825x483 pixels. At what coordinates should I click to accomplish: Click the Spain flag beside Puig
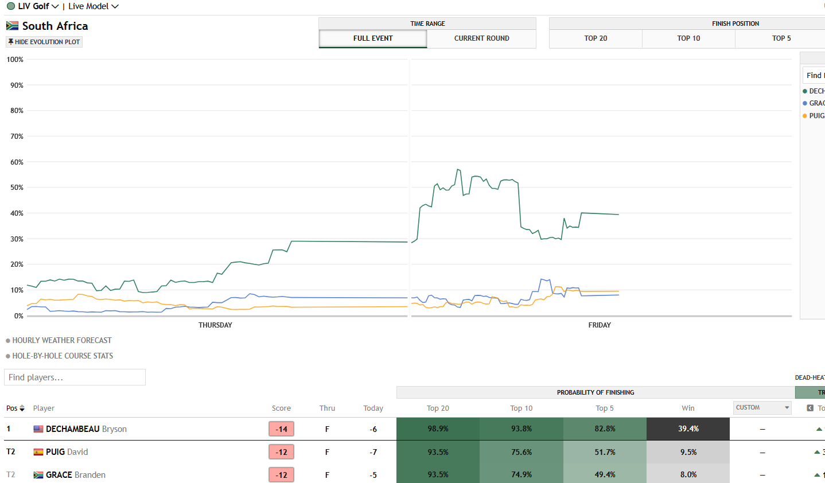[x=38, y=452]
